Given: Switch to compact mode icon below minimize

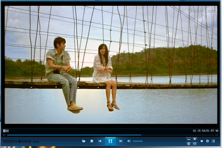Looking at the screenshot, I should pyautogui.click(x=189, y=144).
